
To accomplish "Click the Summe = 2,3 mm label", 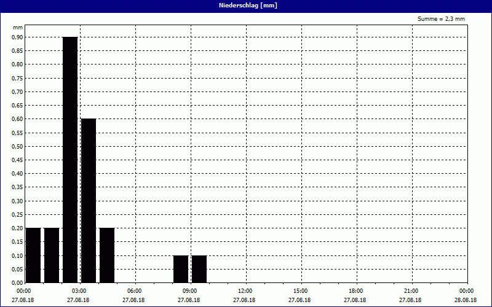I will click(x=441, y=19).
